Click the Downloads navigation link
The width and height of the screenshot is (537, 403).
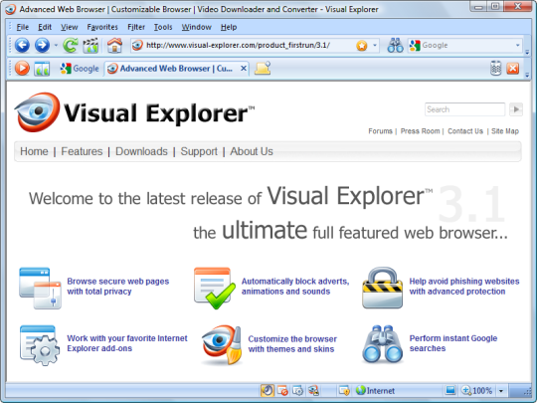coord(141,151)
